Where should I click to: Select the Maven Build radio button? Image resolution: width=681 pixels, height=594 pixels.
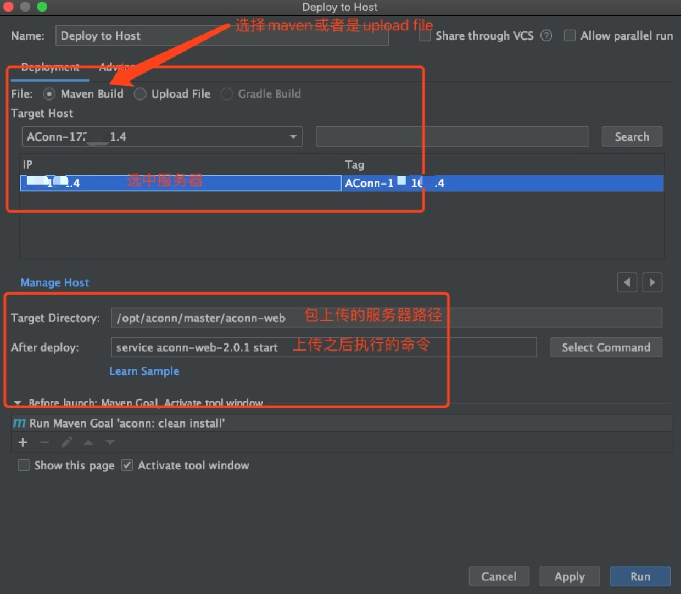(x=49, y=94)
